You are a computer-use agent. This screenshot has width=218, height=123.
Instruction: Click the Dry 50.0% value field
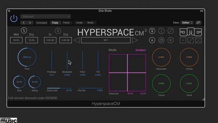[32, 40]
